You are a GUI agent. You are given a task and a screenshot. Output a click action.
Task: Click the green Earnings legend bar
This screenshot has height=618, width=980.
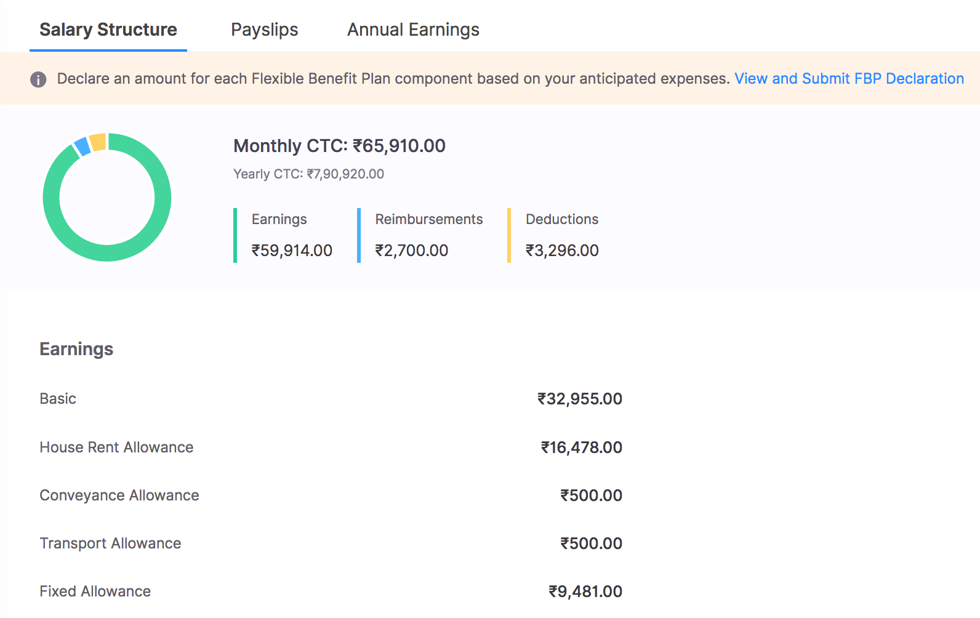pyautogui.click(x=235, y=235)
